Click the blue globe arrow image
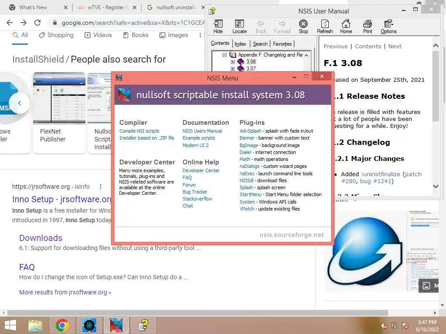The image size is (446, 334). 365,251
